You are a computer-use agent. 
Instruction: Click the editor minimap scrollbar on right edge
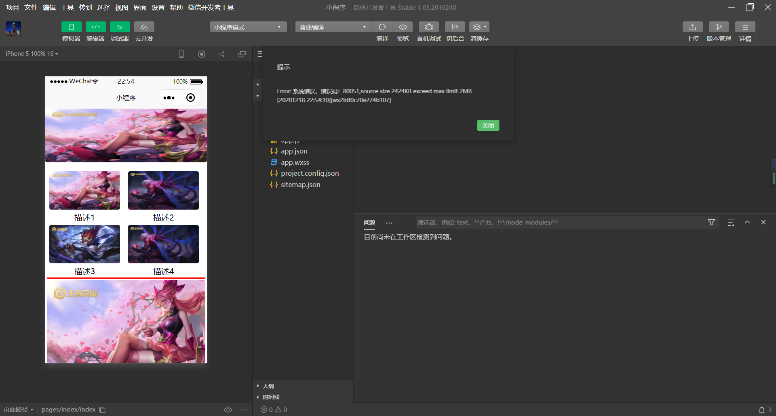pyautogui.click(x=774, y=172)
